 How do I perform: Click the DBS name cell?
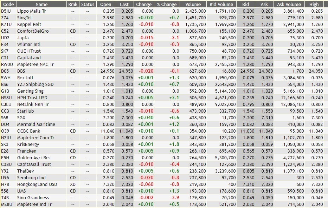(21, 71)
